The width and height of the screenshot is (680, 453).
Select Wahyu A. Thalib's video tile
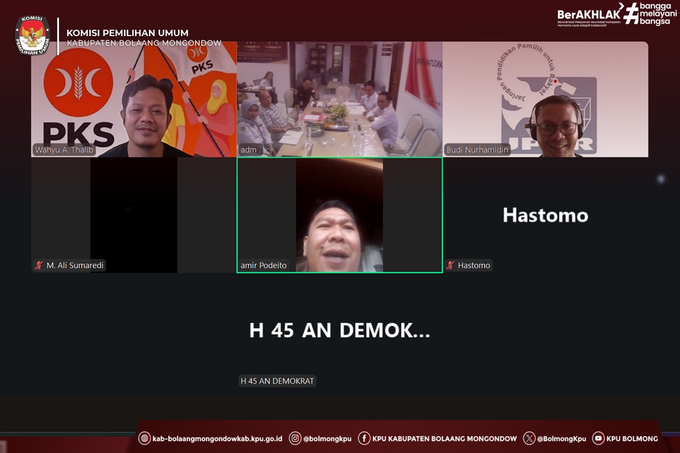coord(134,99)
